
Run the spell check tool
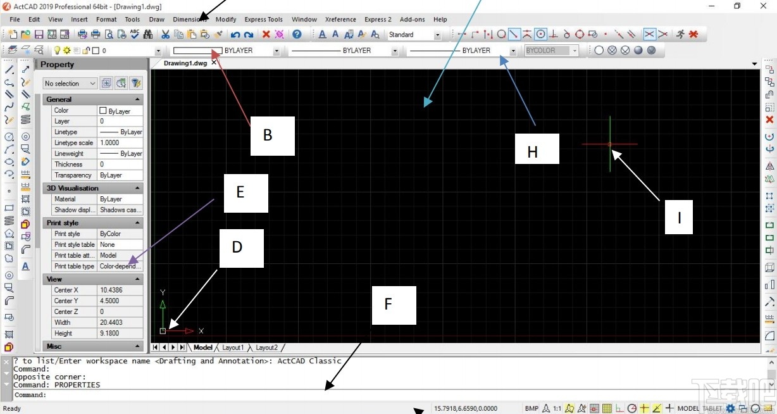pyautogui.click(x=134, y=34)
